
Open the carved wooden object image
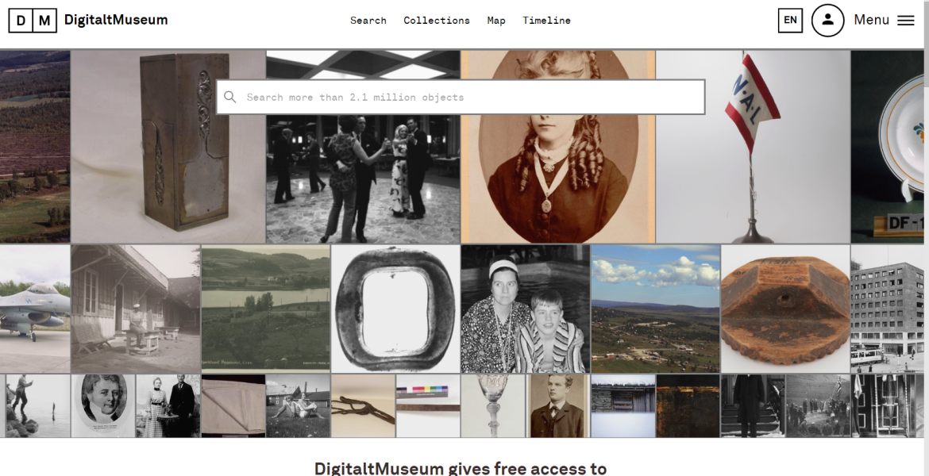[785, 309]
